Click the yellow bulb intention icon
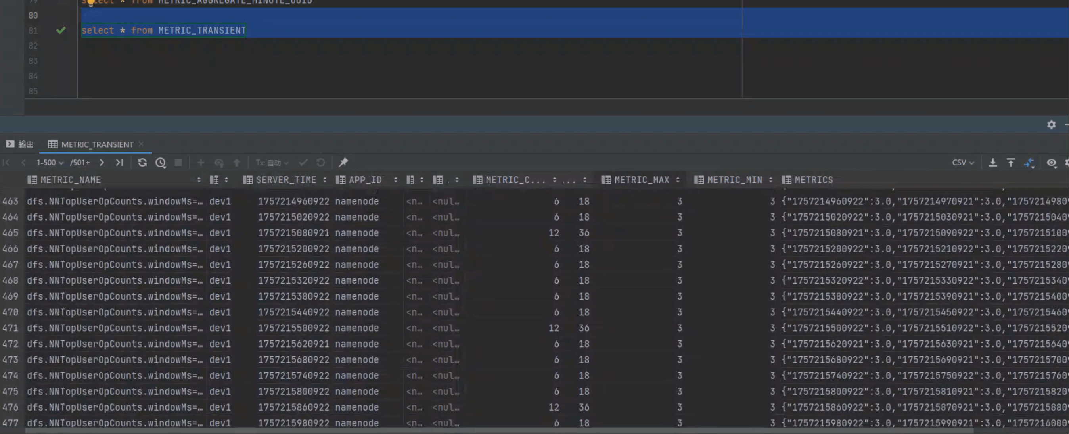Screen dimensions: 1069x434 (90, 3)
